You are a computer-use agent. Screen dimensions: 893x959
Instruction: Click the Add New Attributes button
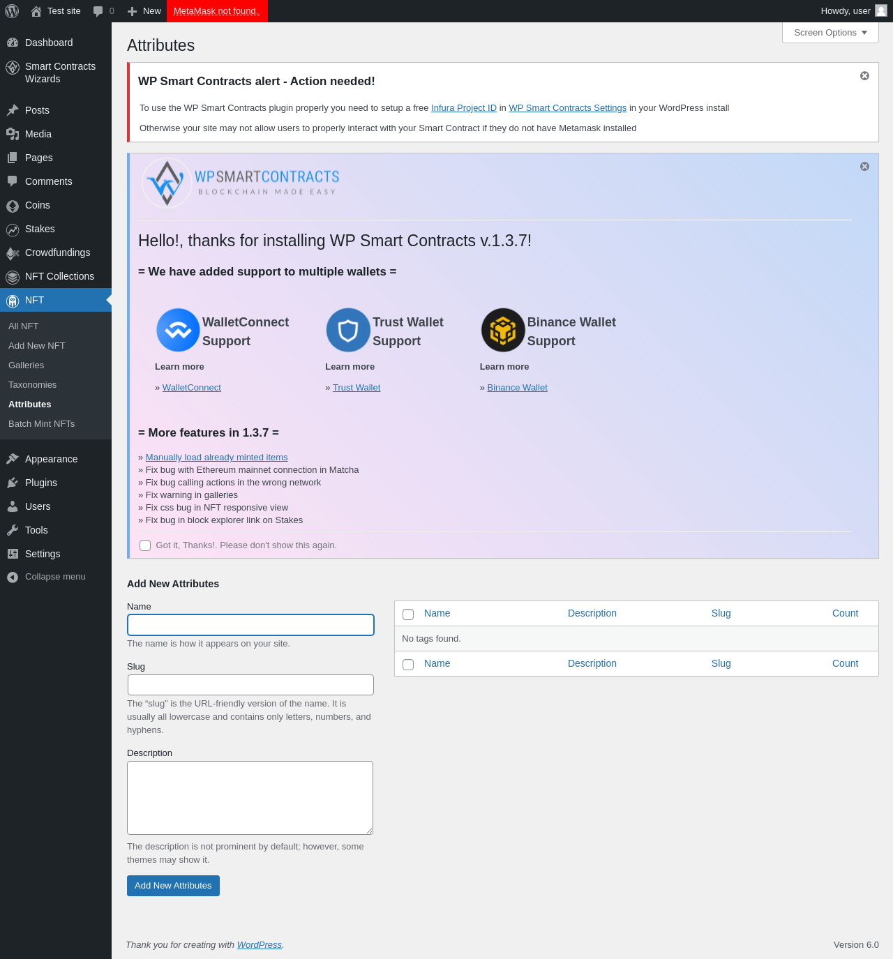tap(173, 886)
